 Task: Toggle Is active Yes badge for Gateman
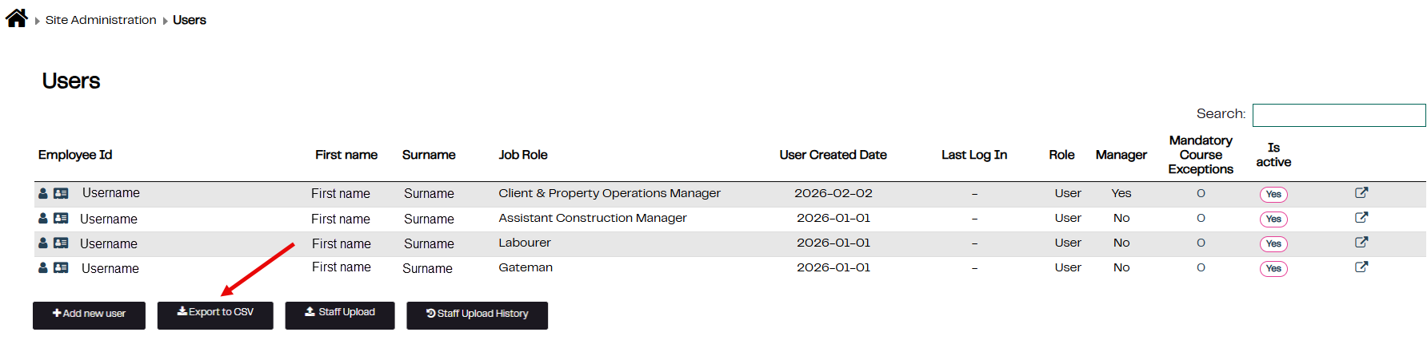1273,268
